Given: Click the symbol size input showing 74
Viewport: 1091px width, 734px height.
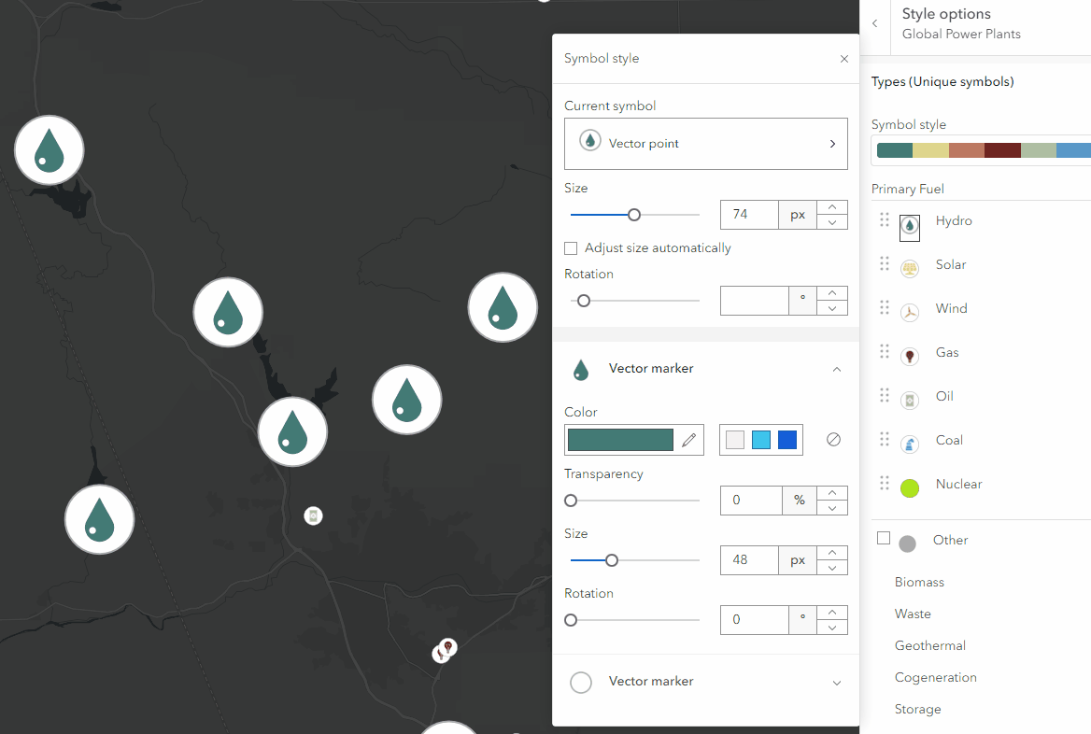Looking at the screenshot, I should click(748, 214).
